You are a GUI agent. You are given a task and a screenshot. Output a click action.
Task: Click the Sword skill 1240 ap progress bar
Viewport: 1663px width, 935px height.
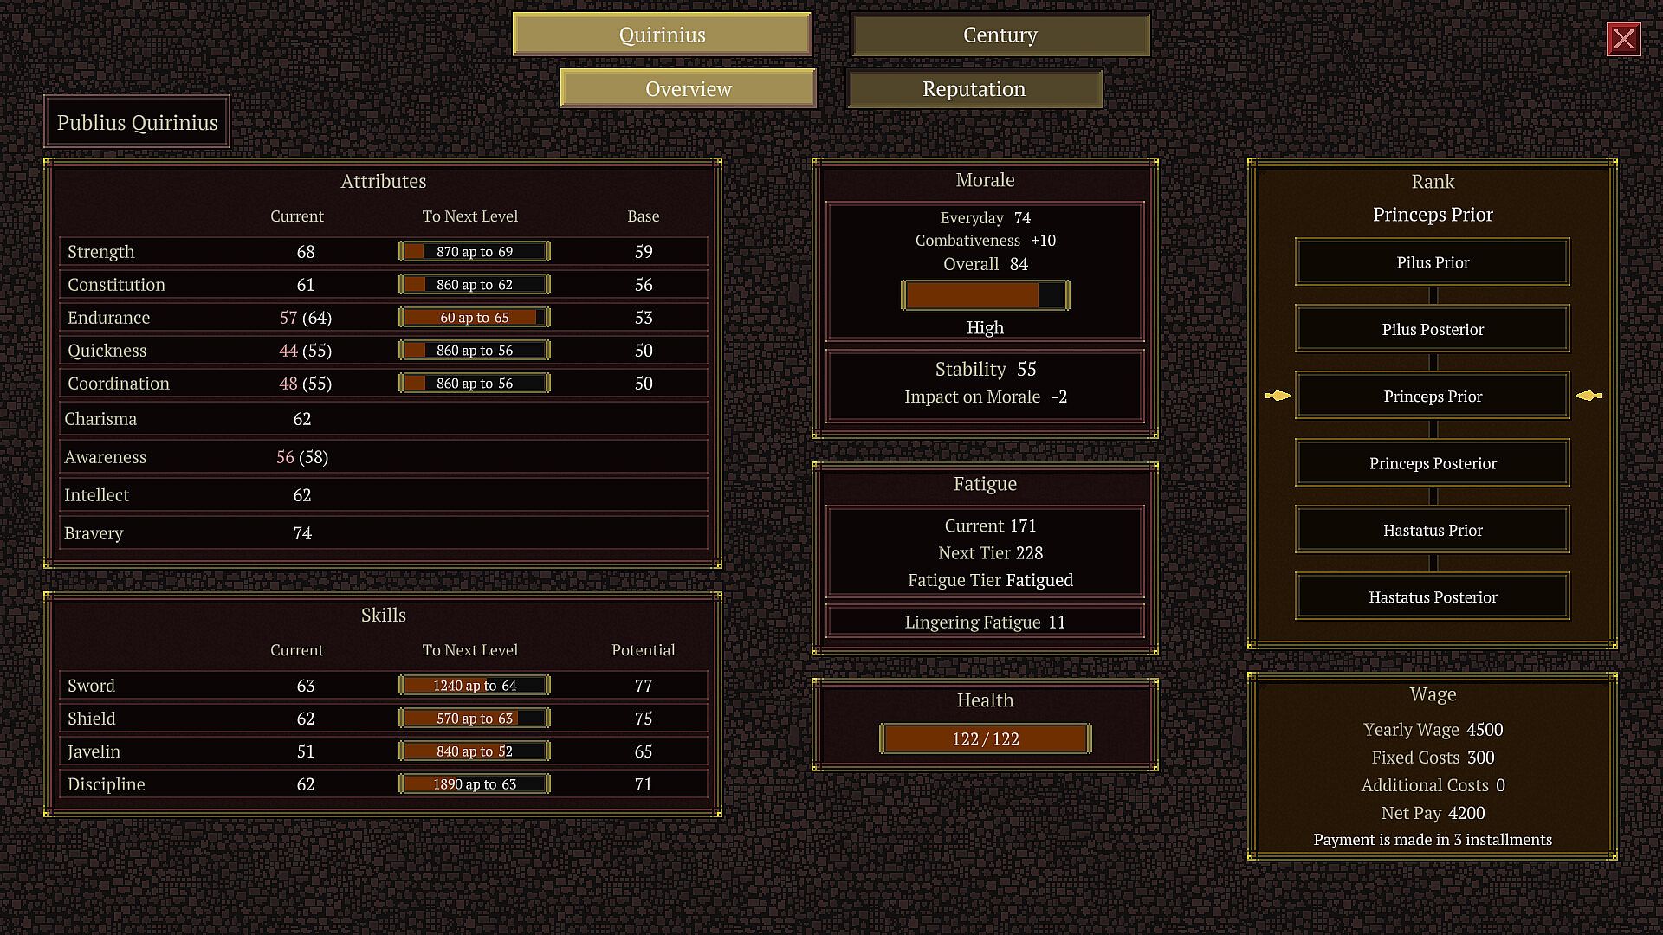click(474, 686)
